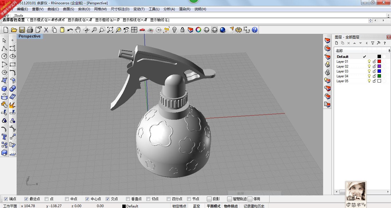Toggle the 端点 osnap checkbox
This screenshot has width=391, height=208.
(6, 199)
